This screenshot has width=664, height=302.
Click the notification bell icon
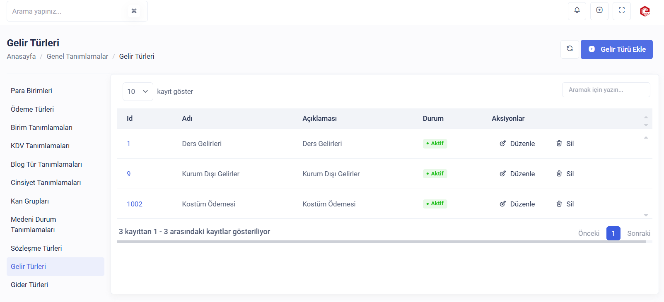click(577, 10)
